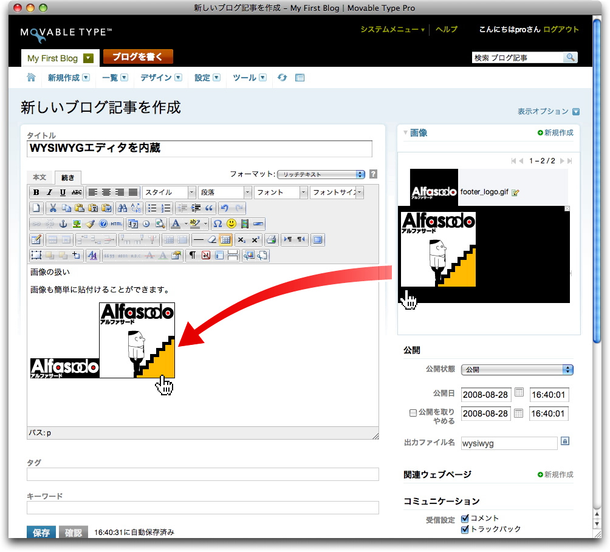
Task: Open the デザイン menu
Action: [x=161, y=78]
